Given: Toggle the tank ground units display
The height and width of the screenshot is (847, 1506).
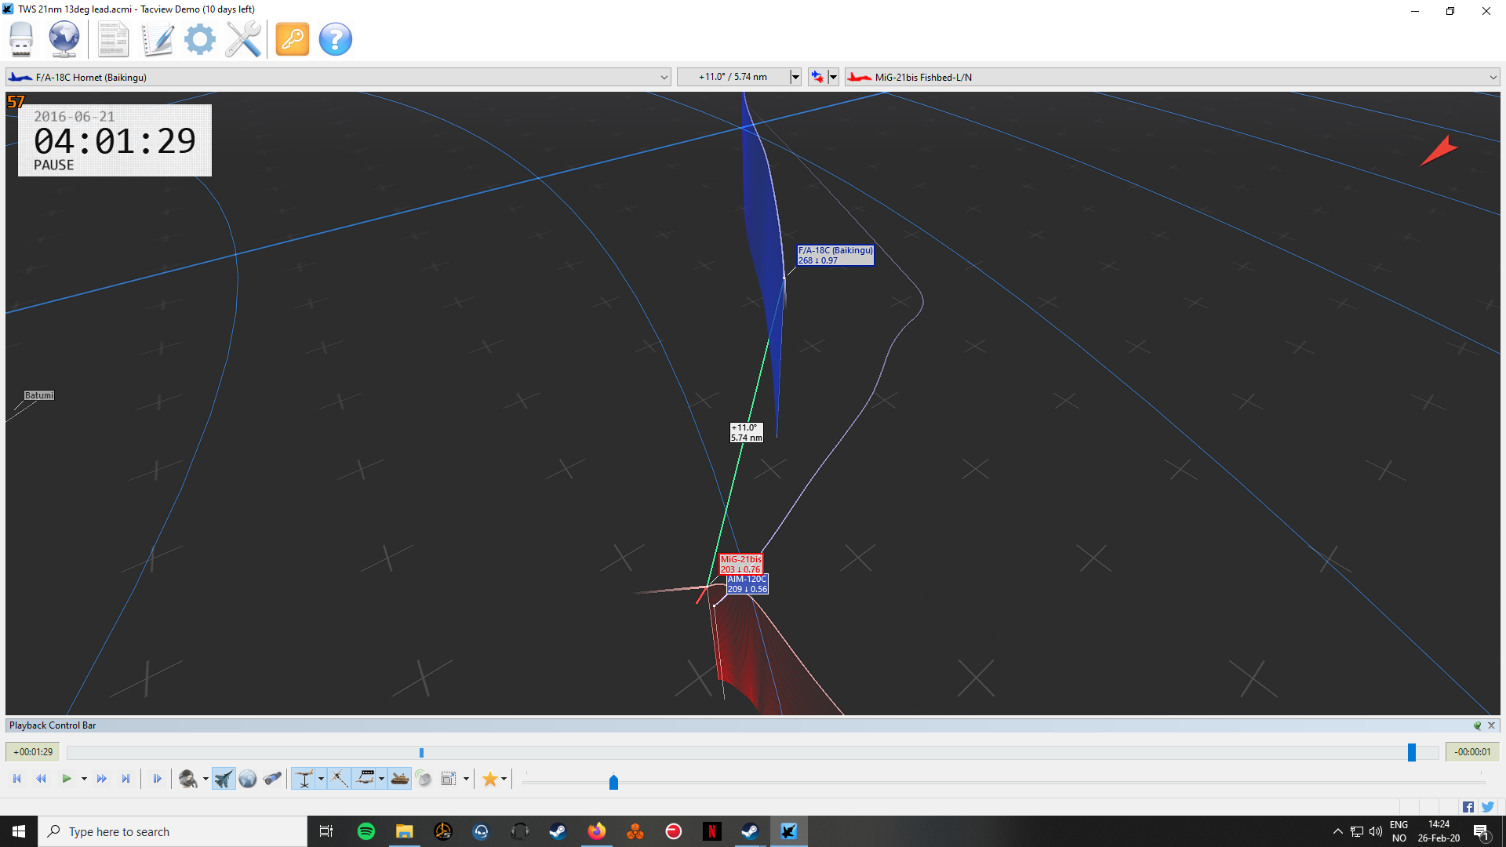Looking at the screenshot, I should [400, 779].
